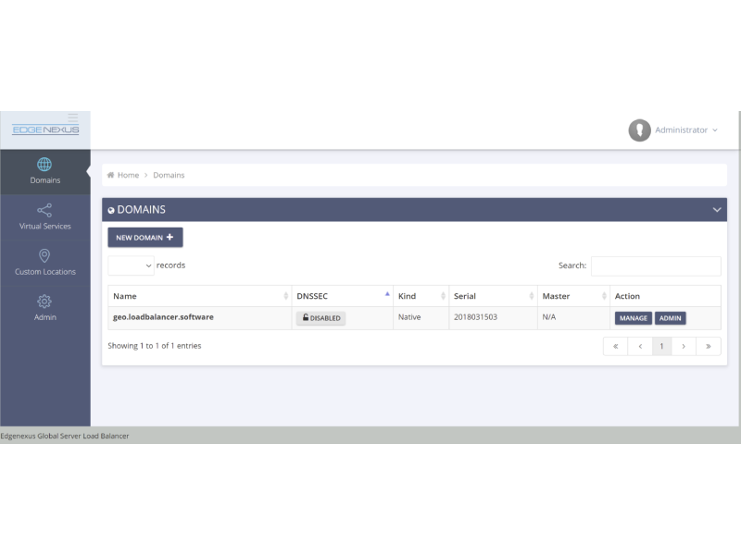Open geo.loadbalancer.software domain name
Image resolution: width=741 pixels, height=555 pixels.
[163, 317]
